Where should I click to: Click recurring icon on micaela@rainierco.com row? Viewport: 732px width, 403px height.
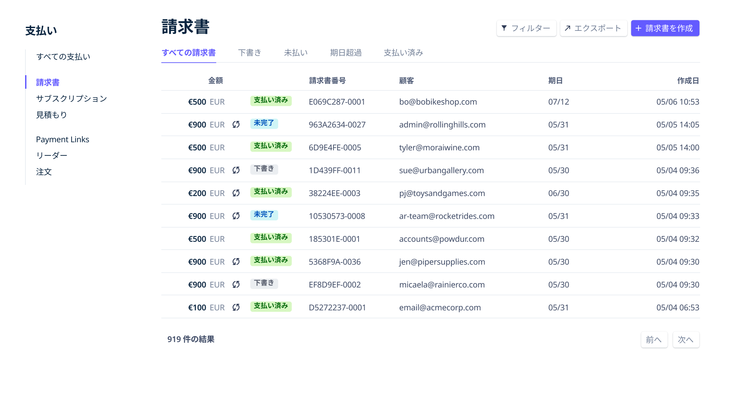point(236,284)
